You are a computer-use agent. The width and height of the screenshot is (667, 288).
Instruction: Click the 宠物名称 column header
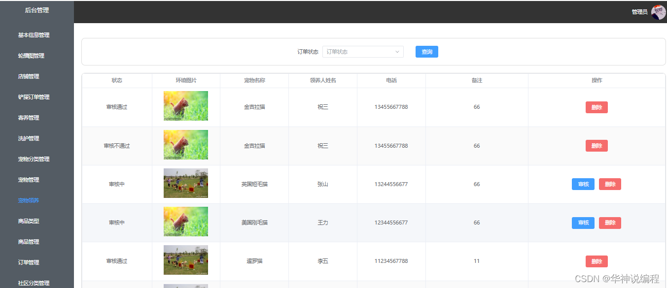(x=254, y=80)
